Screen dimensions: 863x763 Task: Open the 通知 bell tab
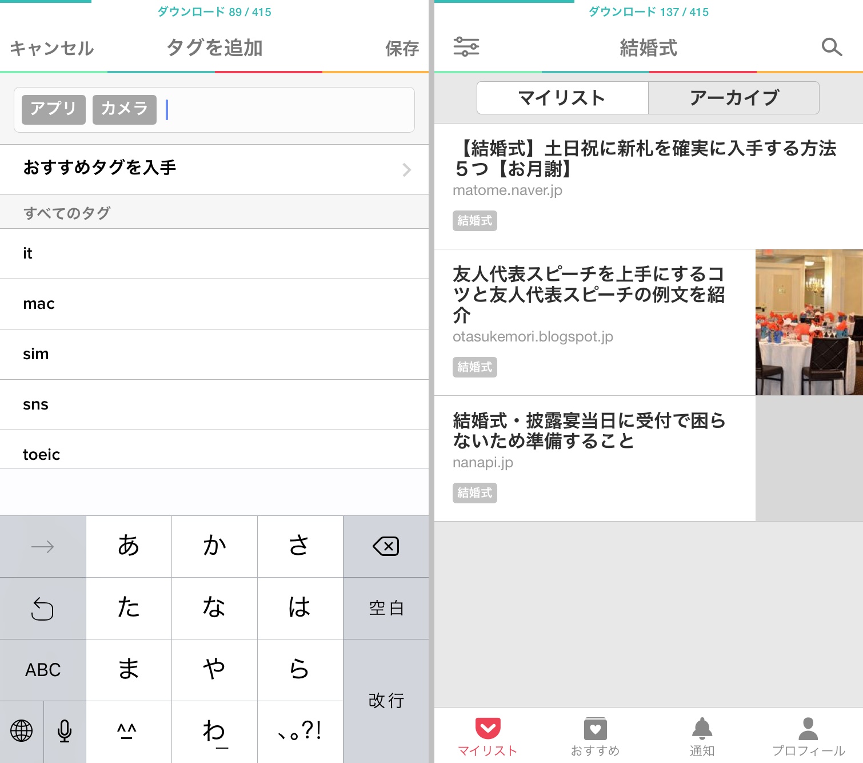[702, 737]
